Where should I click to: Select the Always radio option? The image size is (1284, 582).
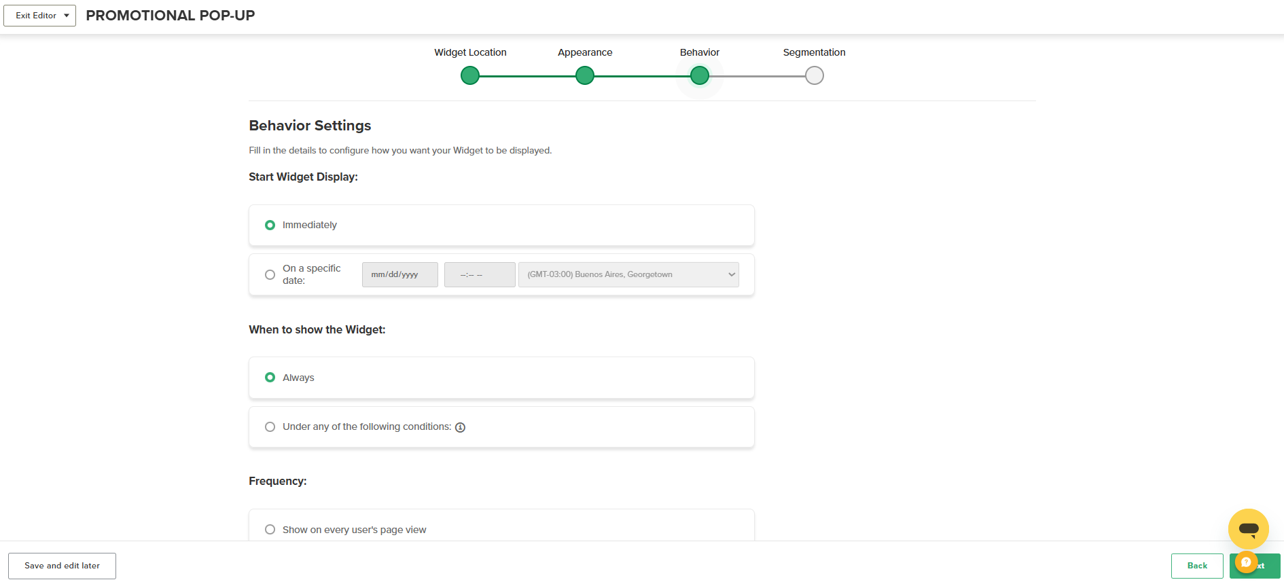[x=270, y=377]
